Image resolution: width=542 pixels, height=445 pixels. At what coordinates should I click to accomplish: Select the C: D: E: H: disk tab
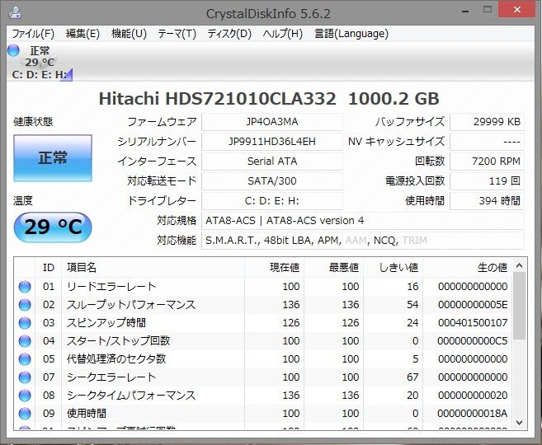[40, 62]
